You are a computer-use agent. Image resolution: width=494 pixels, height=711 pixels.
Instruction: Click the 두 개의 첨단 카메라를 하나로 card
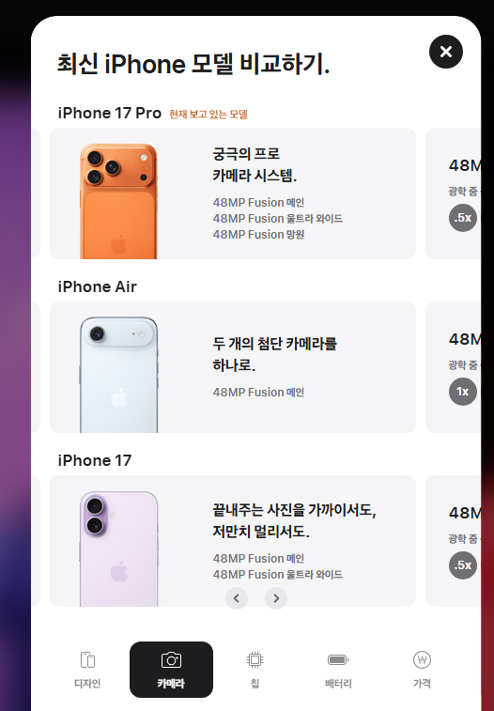(x=233, y=367)
